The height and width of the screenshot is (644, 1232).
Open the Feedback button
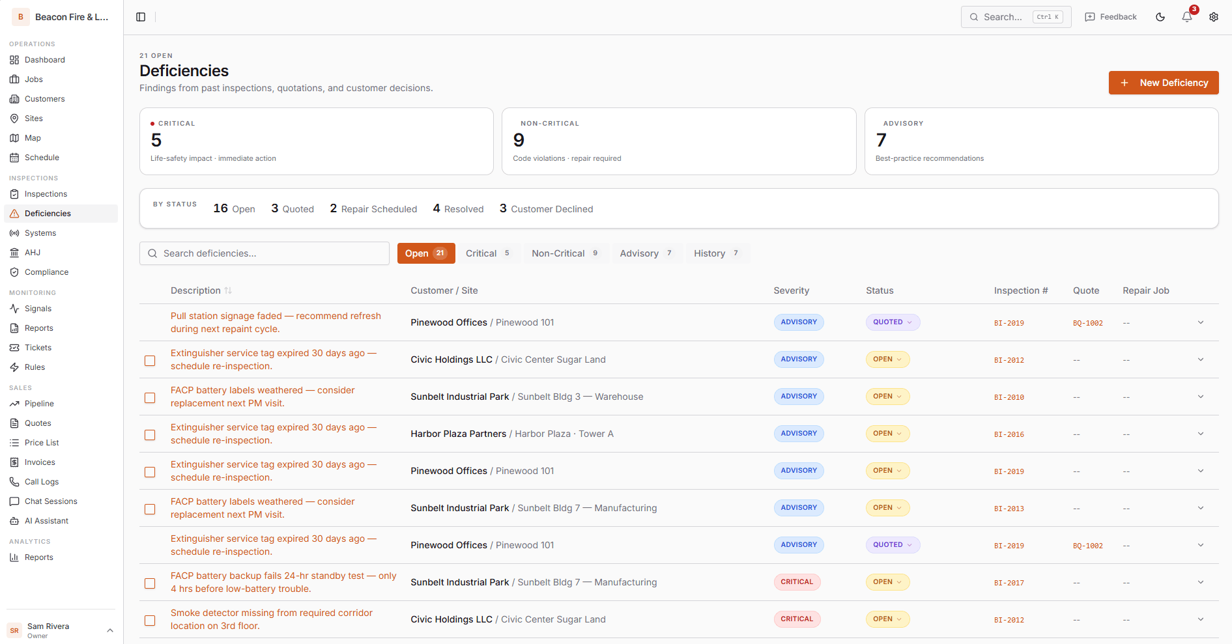(x=1111, y=17)
